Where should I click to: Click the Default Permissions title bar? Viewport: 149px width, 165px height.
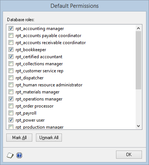click(x=74, y=6)
